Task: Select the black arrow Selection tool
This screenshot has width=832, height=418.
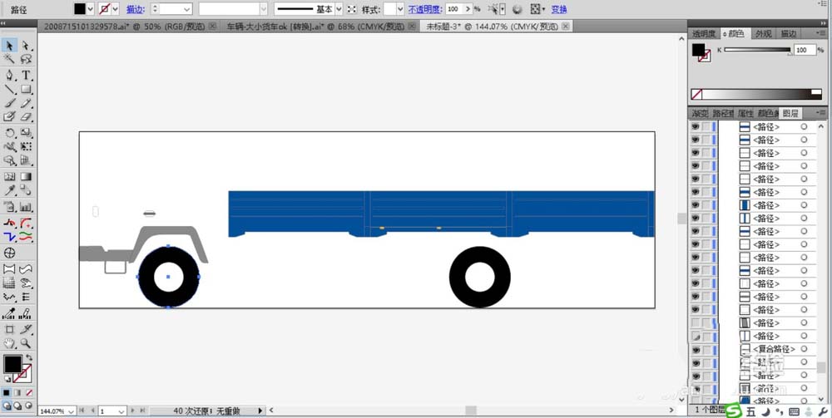Action: point(9,46)
